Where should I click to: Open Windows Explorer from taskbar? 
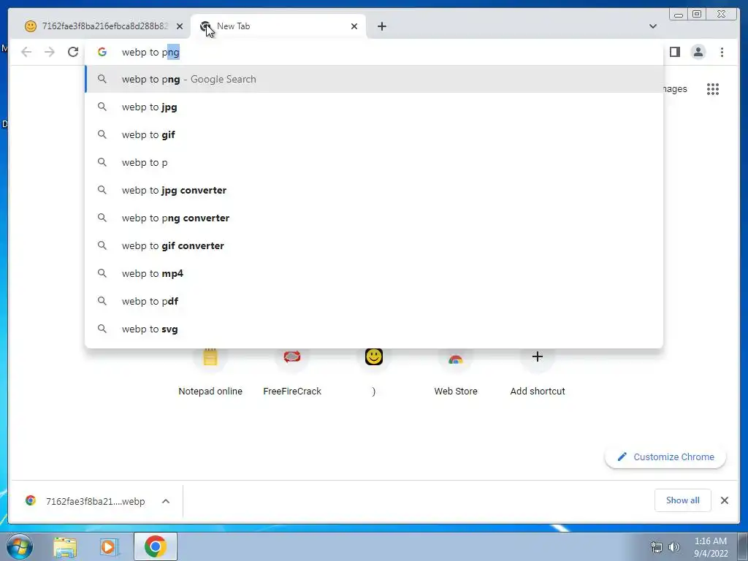point(65,546)
